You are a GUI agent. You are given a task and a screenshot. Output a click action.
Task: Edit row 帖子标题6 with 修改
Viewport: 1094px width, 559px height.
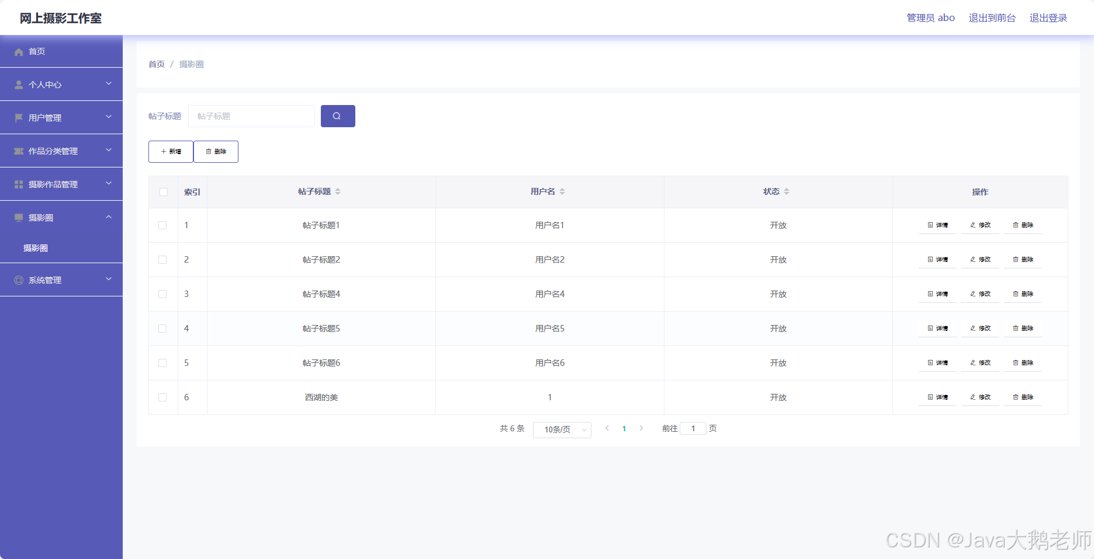tap(980, 363)
